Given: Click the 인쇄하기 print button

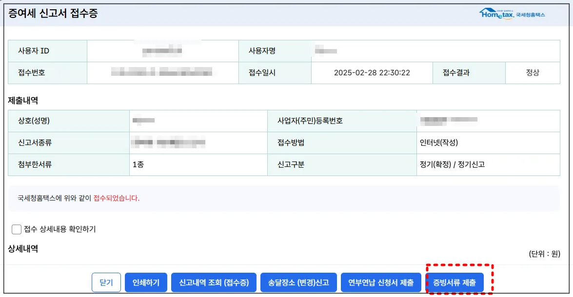Looking at the screenshot, I should [146, 282].
